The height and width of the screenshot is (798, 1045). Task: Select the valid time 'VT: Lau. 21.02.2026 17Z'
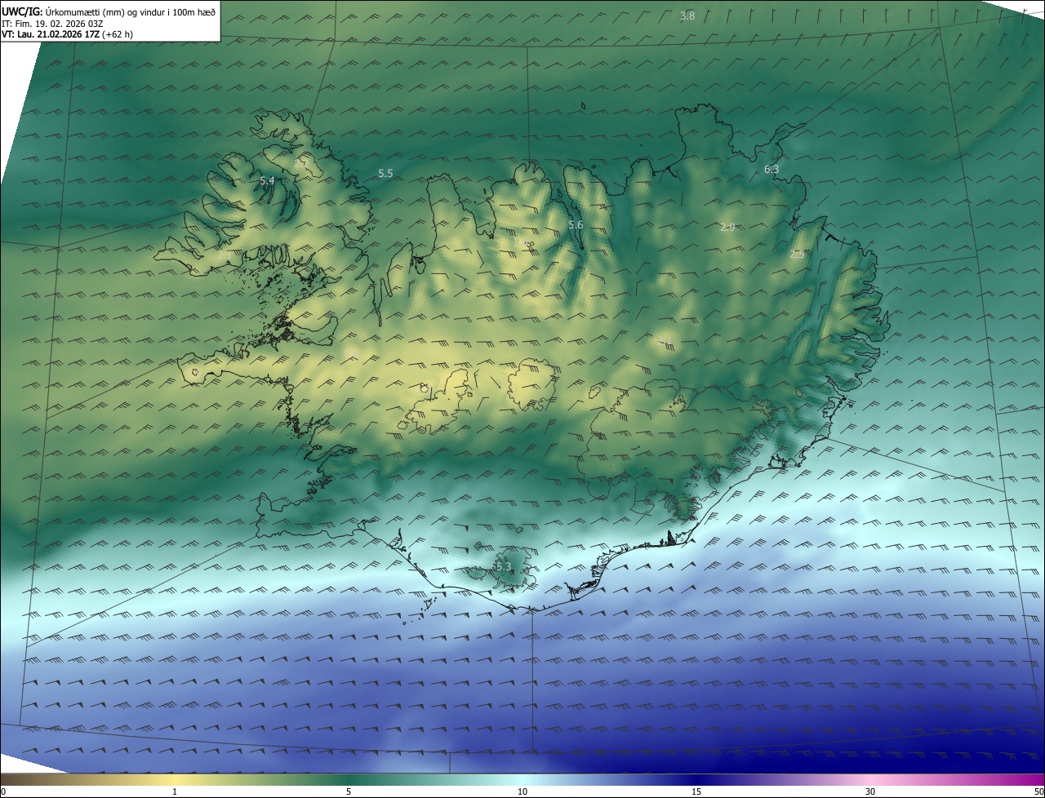[51, 34]
